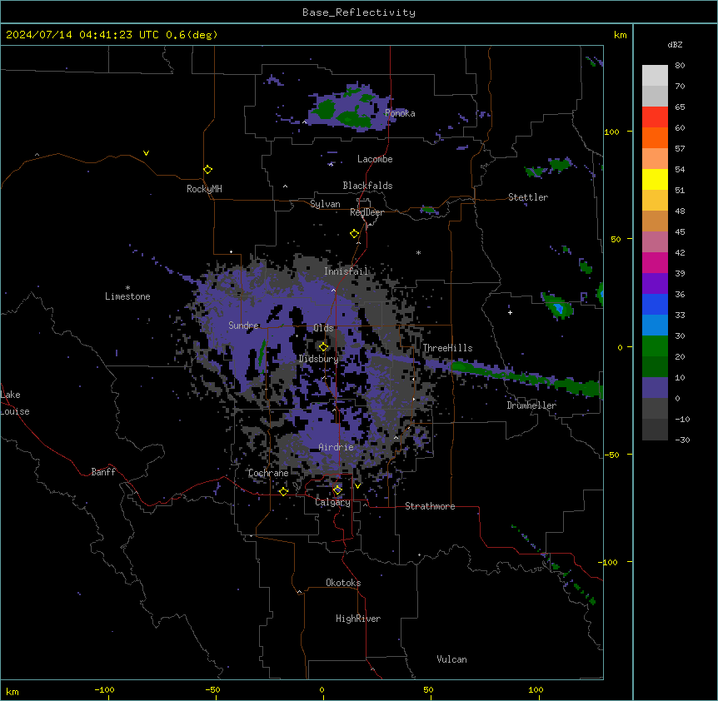Image resolution: width=718 pixels, height=701 pixels.
Task: Click the Drumheller label
Action: click(531, 405)
